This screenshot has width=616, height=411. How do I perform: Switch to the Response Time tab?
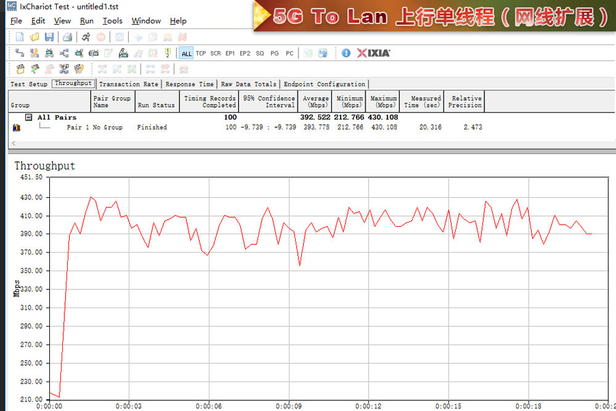pos(190,84)
